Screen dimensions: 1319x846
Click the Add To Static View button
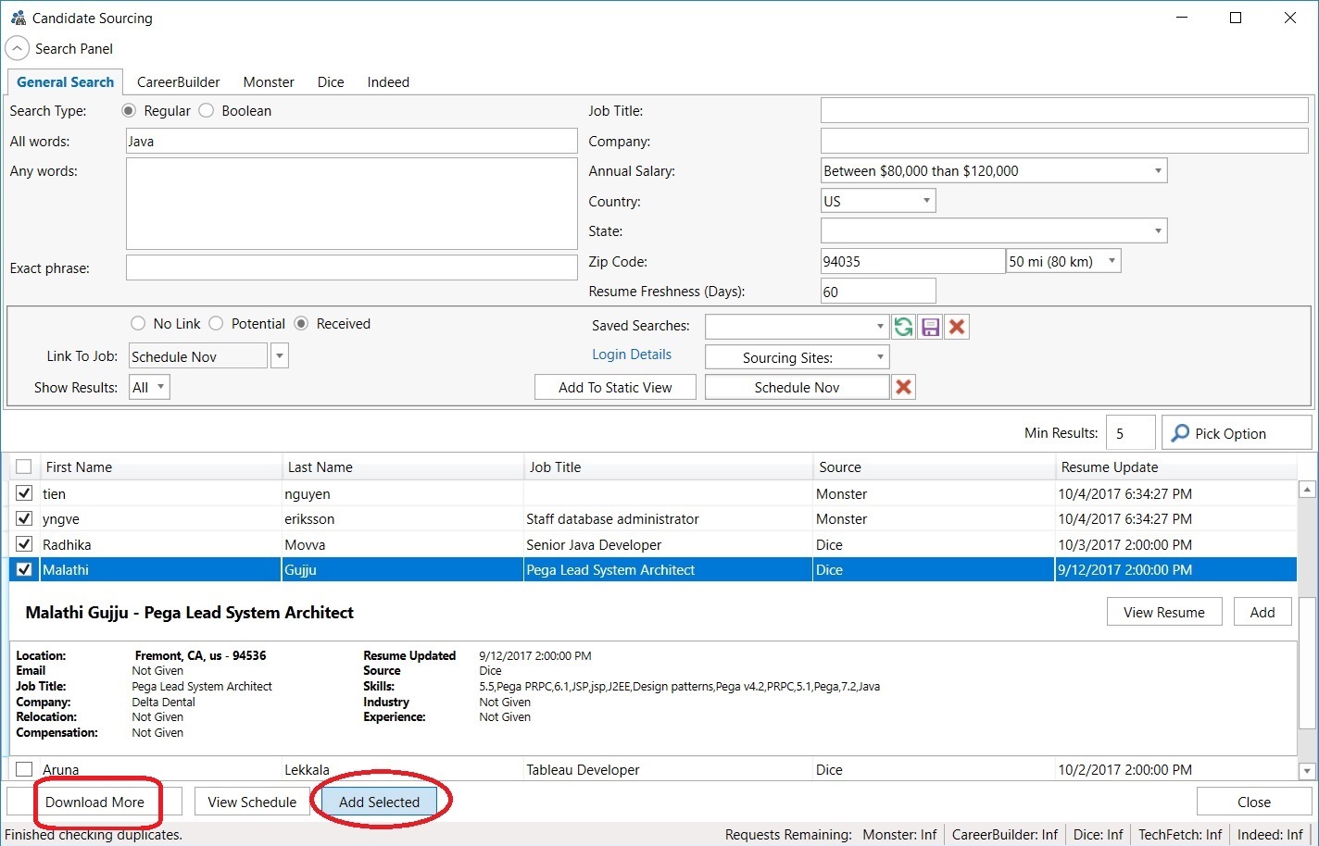coord(615,387)
